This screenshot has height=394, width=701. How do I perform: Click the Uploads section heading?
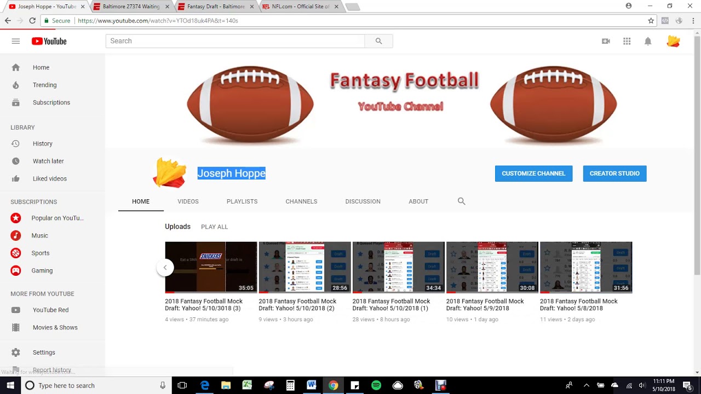click(177, 227)
